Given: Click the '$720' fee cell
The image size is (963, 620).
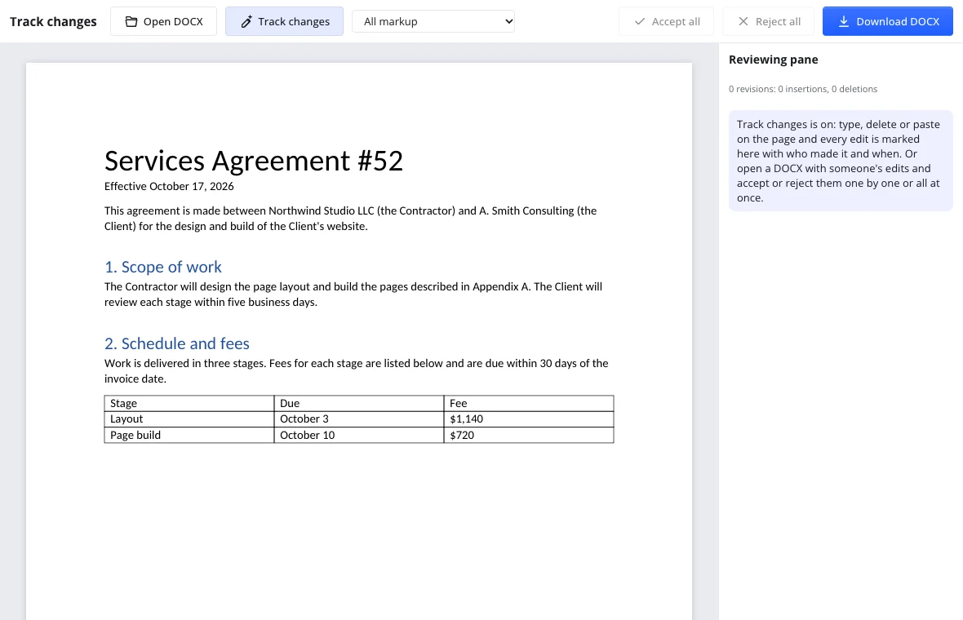Looking at the screenshot, I should click(529, 436).
